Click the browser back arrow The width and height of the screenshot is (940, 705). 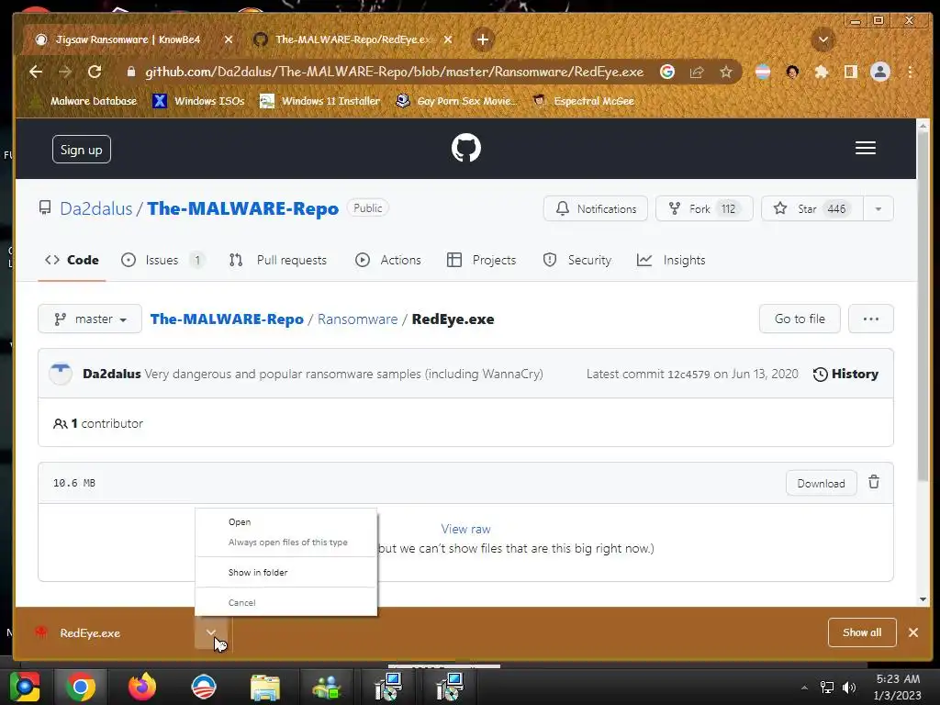(36, 72)
